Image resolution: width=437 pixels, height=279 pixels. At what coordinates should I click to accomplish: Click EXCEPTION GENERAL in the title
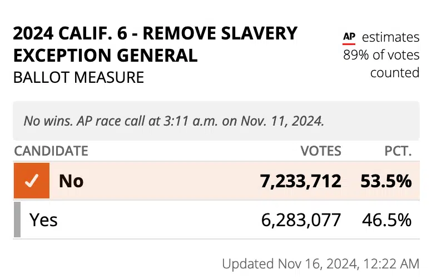point(106,55)
